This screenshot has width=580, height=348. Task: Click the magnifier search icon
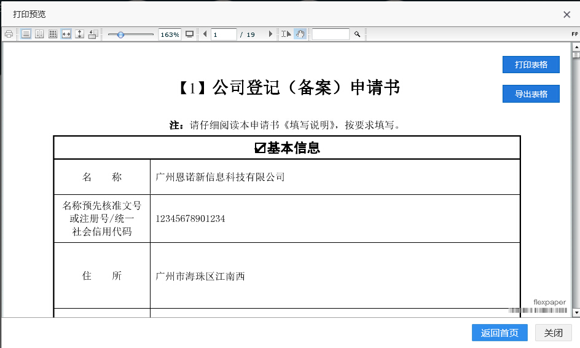357,34
